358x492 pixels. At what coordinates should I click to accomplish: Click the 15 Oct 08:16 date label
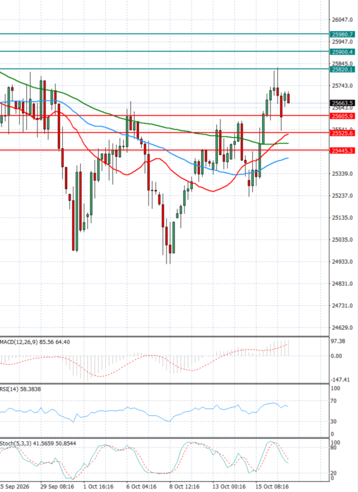pos(272,487)
